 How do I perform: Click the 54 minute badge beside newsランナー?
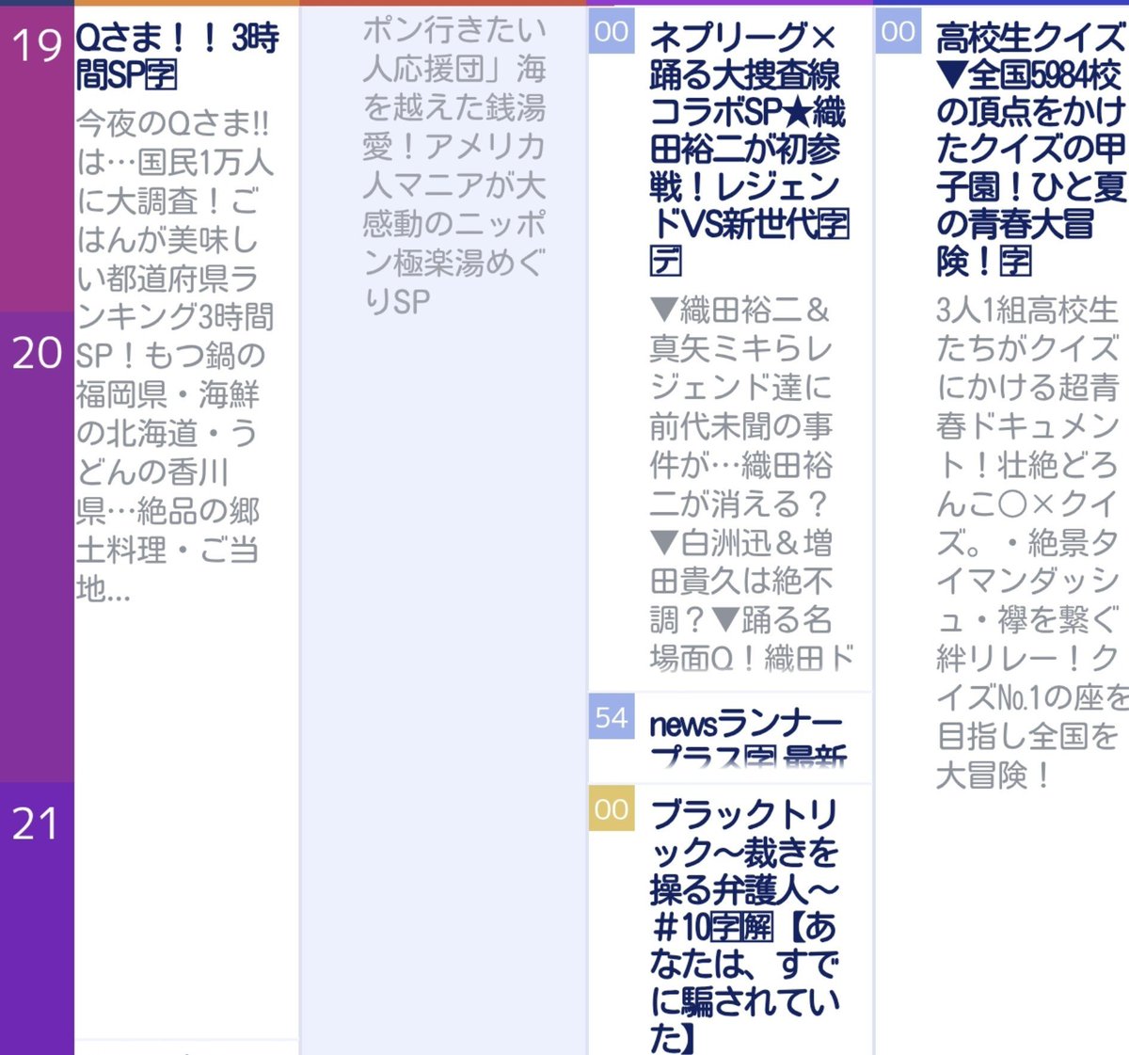(x=612, y=717)
